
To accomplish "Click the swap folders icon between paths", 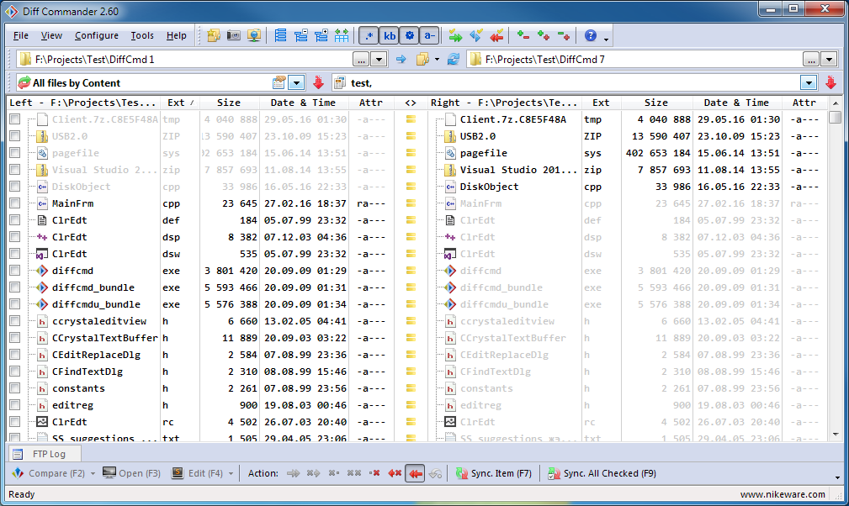I will point(401,60).
